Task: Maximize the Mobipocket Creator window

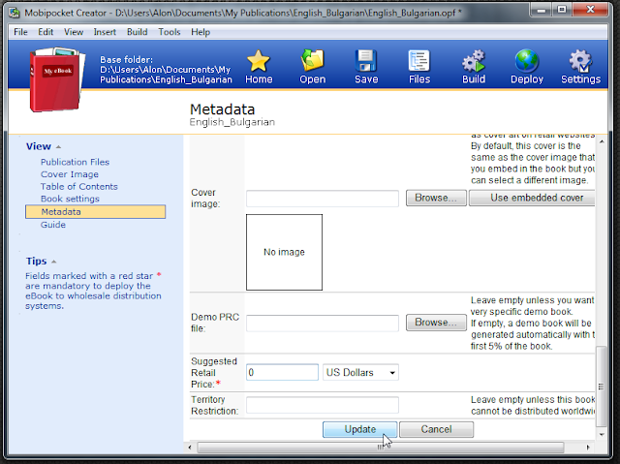Action: [x=562, y=10]
